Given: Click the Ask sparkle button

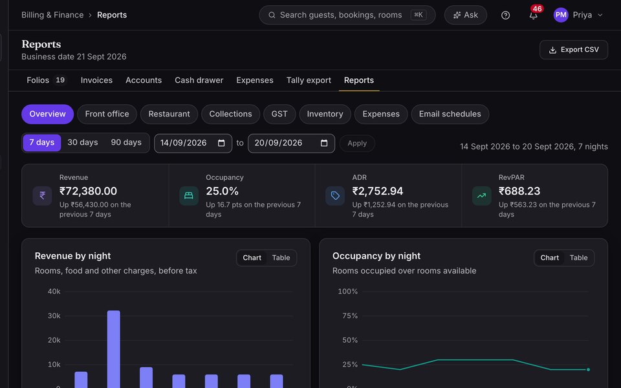Looking at the screenshot, I should pyautogui.click(x=465, y=15).
